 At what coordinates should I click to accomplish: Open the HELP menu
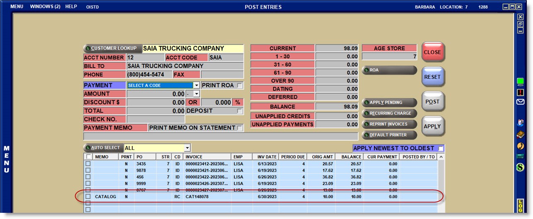[x=71, y=7]
